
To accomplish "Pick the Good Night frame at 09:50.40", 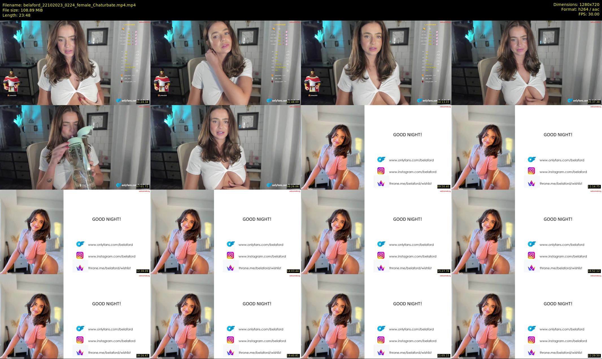I will (x=376, y=147).
